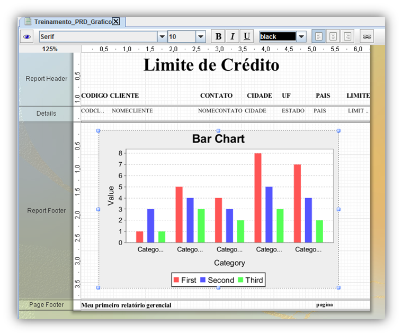Open the text color dropdown arrow
The image size is (402, 336).
[301, 36]
